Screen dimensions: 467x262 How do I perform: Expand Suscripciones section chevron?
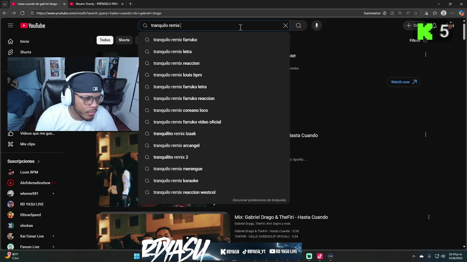click(38, 161)
